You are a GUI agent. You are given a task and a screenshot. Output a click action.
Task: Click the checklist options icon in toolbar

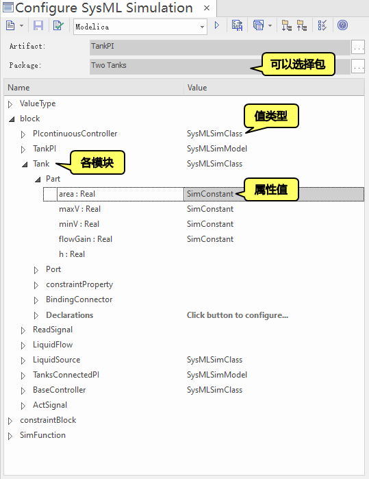tap(322, 25)
